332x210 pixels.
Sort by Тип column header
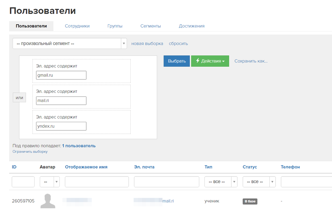[x=208, y=167]
